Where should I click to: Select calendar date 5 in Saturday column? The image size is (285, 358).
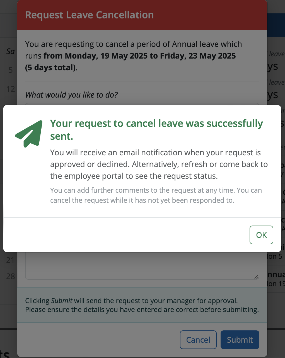11,70
